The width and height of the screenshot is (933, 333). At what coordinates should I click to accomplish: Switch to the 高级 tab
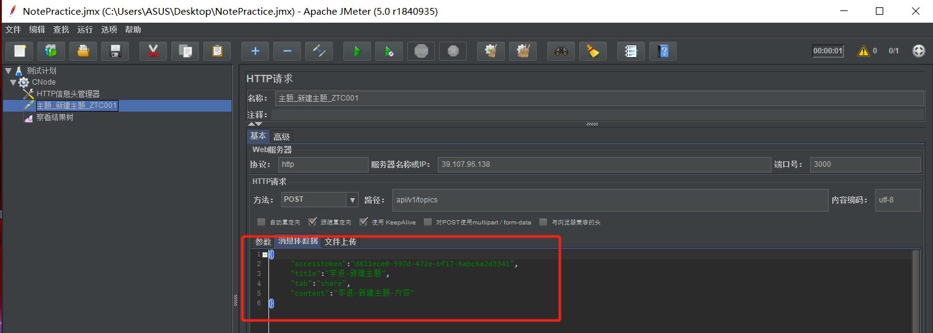click(x=282, y=136)
